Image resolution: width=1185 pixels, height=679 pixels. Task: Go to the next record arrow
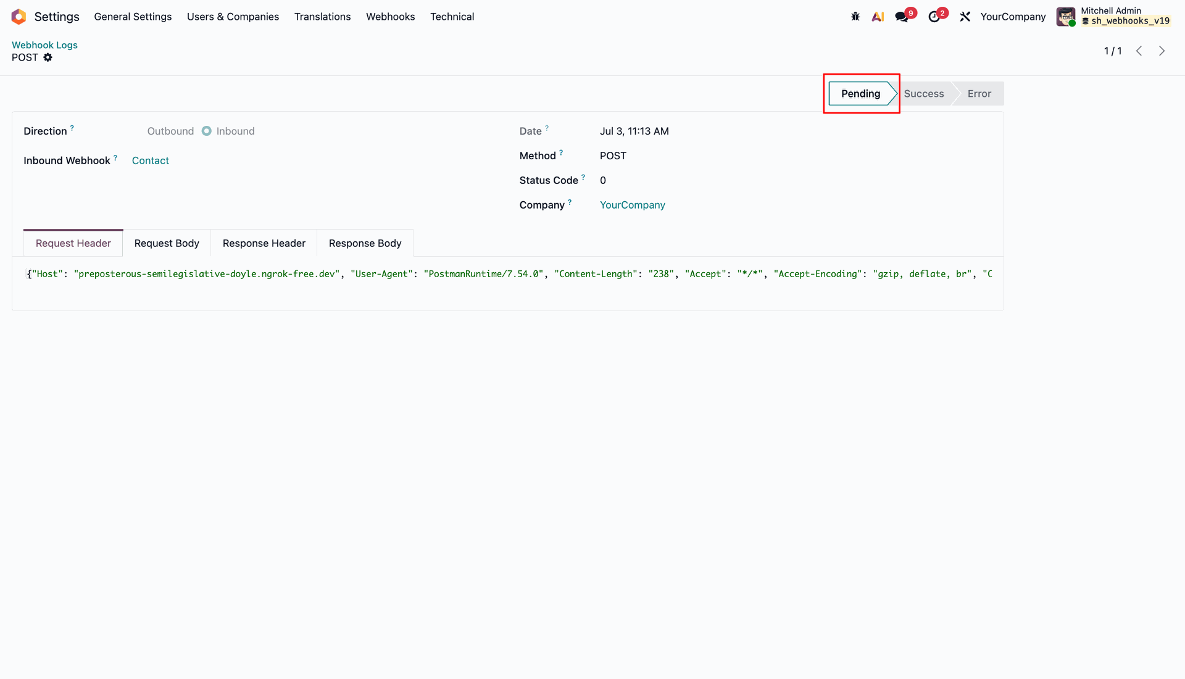tap(1162, 51)
